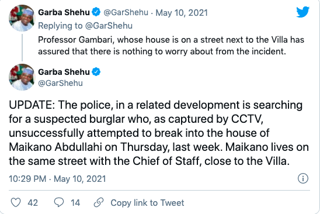Click the Twitter bird logo
This screenshot has width=320, height=214.
point(303,12)
